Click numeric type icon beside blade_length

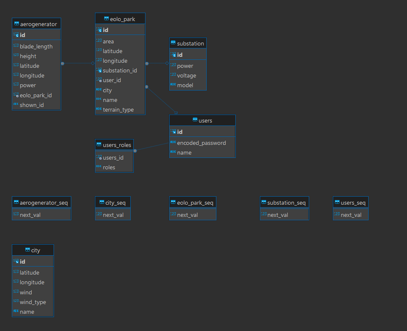coord(16,45)
